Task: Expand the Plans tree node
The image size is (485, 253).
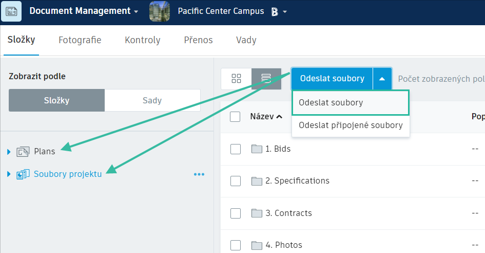Action: click(x=9, y=152)
